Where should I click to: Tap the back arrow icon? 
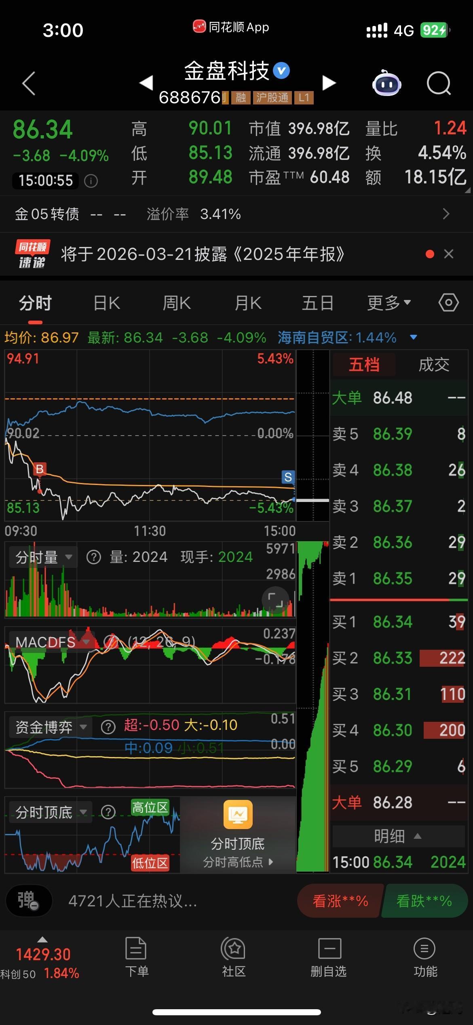click(x=29, y=83)
